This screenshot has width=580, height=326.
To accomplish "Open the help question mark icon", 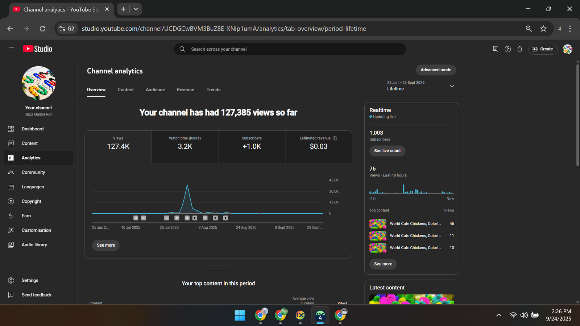I will point(507,49).
